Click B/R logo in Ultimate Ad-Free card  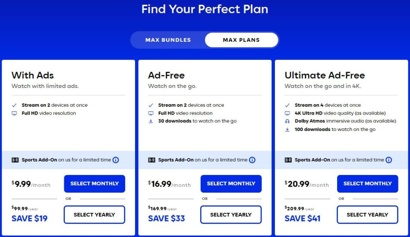288,160
